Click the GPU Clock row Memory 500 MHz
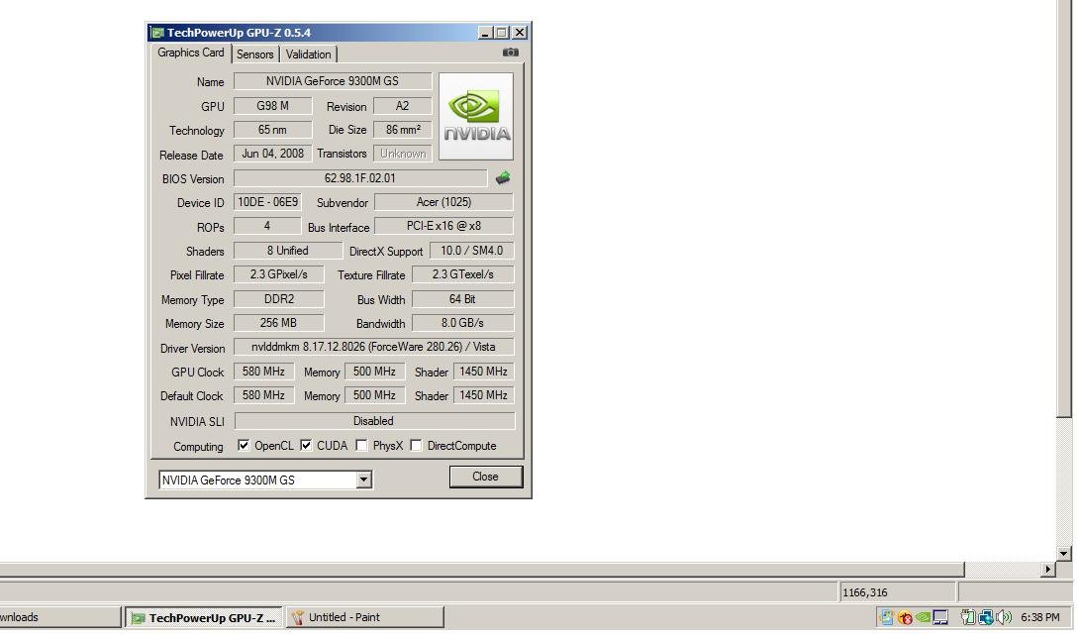Viewport: 1080px width, 640px height. [x=375, y=372]
